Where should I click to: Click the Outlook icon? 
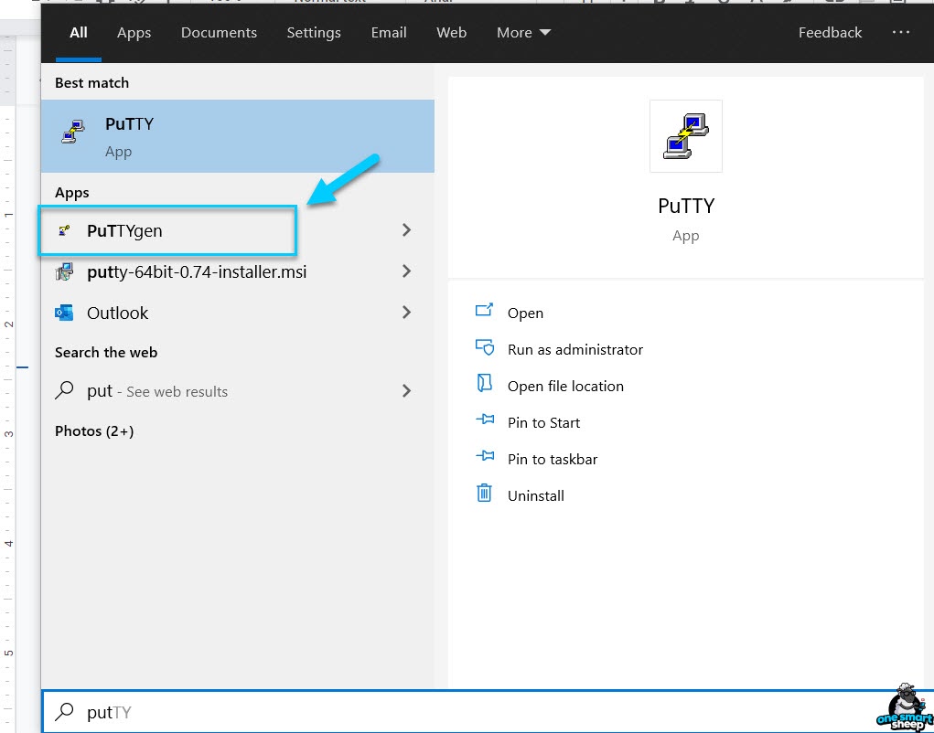point(64,313)
